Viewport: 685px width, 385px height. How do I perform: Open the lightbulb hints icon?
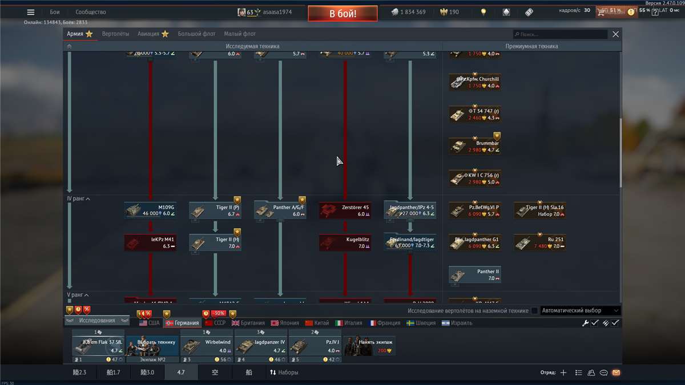tap(483, 12)
